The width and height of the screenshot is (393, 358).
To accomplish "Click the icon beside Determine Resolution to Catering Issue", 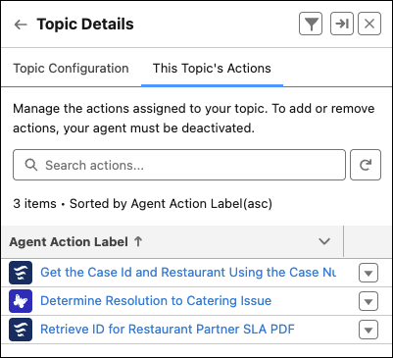I will [21, 301].
